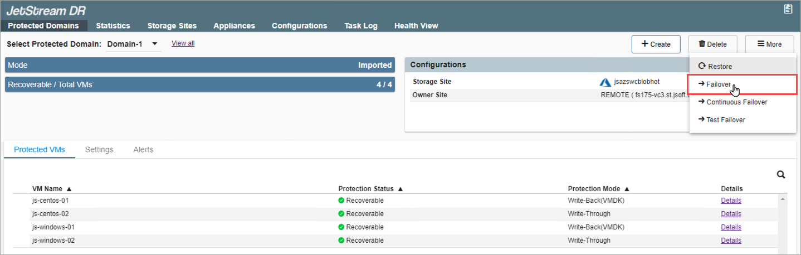Switch to the Storage Sites tab
Viewport: 801px width, 255px height.
(172, 26)
